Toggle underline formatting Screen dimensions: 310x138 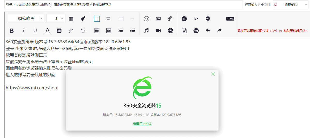point(35,31)
